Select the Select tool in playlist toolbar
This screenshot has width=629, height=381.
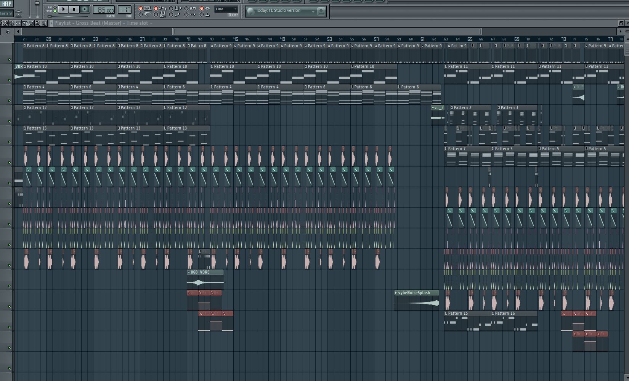(31, 23)
